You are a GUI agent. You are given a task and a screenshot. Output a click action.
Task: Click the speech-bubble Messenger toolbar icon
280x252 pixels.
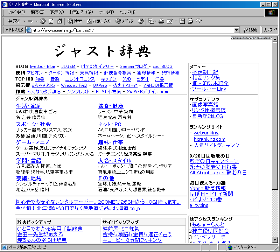coord(199,21)
